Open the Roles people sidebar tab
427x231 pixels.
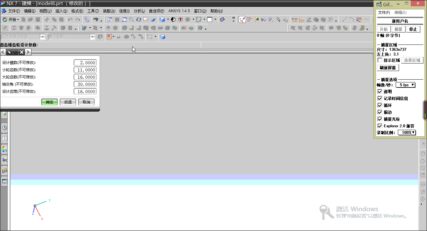click(4, 171)
